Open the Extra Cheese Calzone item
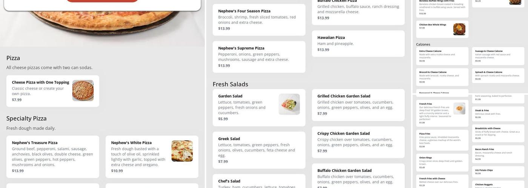Screen dimensions: 528x188 442,56
